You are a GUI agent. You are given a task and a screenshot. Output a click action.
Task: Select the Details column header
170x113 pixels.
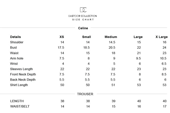click(x=15, y=37)
